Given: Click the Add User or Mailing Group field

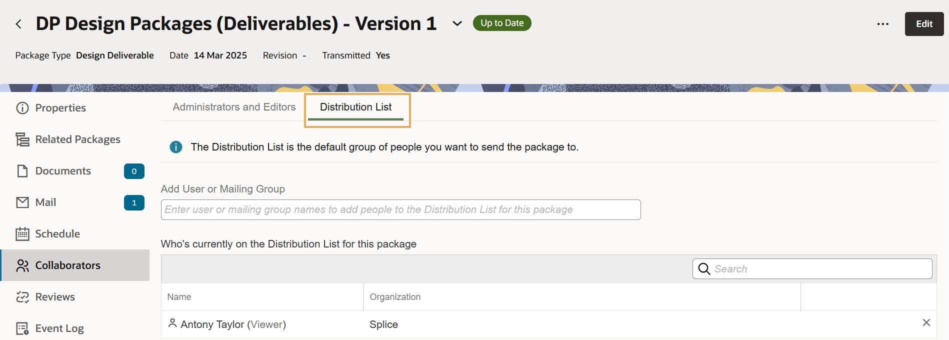Looking at the screenshot, I should [400, 210].
